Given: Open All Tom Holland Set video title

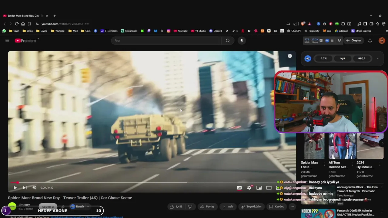Looking at the screenshot, I should (338, 165).
